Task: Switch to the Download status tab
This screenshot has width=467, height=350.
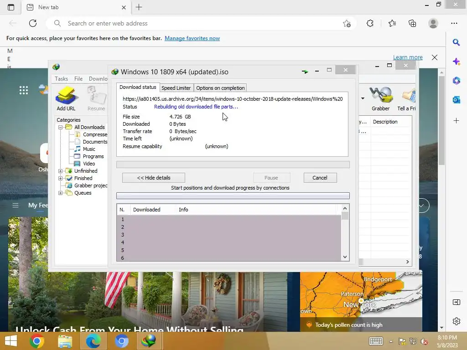Action: pyautogui.click(x=138, y=87)
